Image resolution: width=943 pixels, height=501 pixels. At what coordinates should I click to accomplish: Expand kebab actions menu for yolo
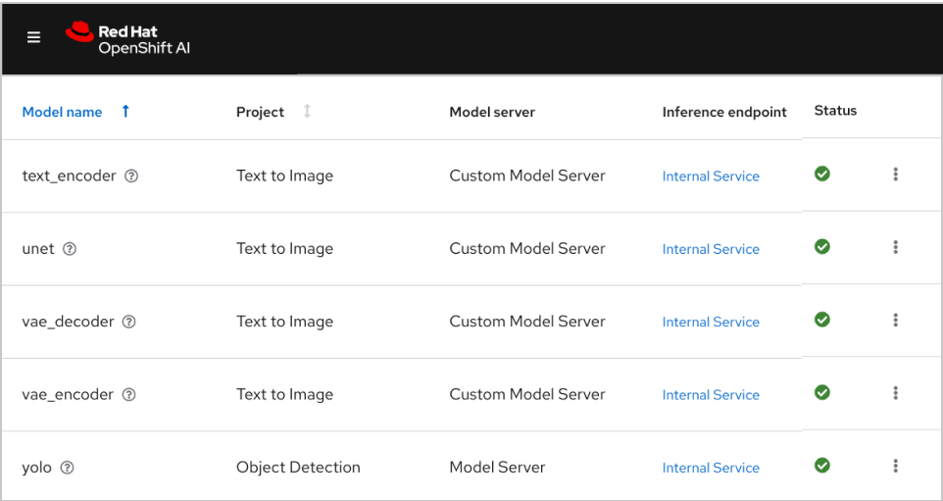895,466
